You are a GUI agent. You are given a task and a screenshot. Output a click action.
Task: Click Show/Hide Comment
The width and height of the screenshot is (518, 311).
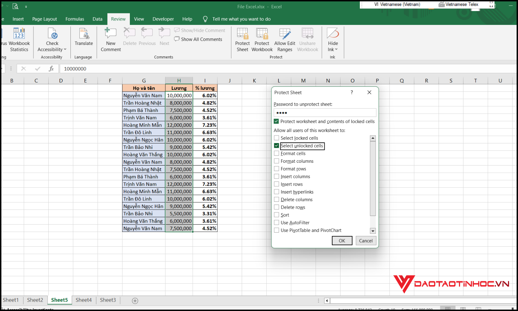click(200, 30)
